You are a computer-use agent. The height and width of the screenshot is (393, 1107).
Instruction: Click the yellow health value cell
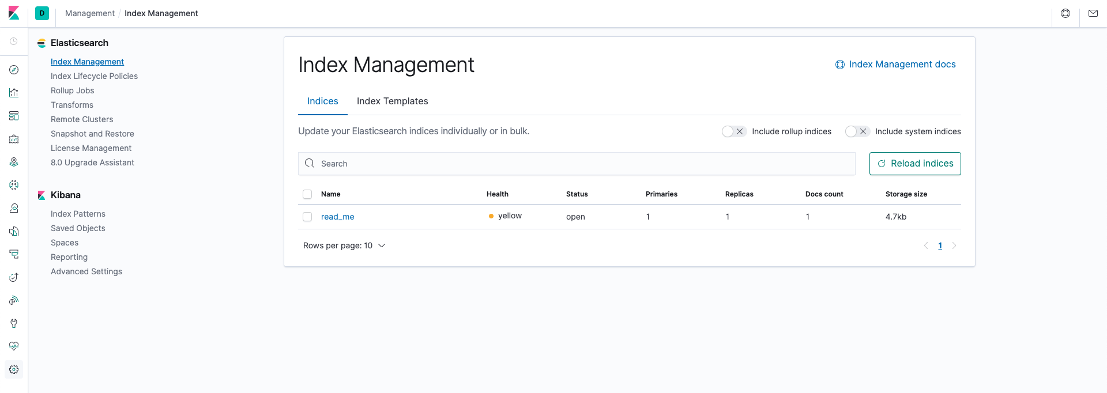[505, 216]
